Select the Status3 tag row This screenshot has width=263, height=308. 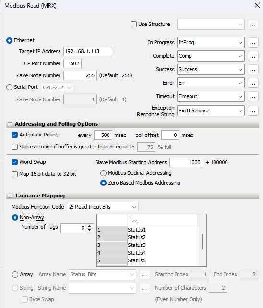coord(162,245)
